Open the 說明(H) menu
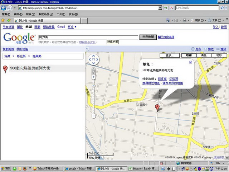Screen dimensions: 229x172 point(73,14)
